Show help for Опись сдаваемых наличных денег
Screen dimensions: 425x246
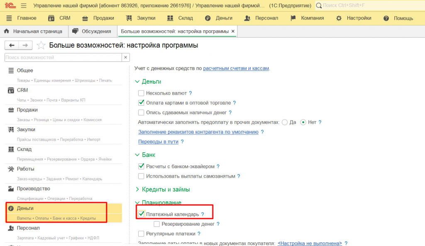tap(230, 112)
